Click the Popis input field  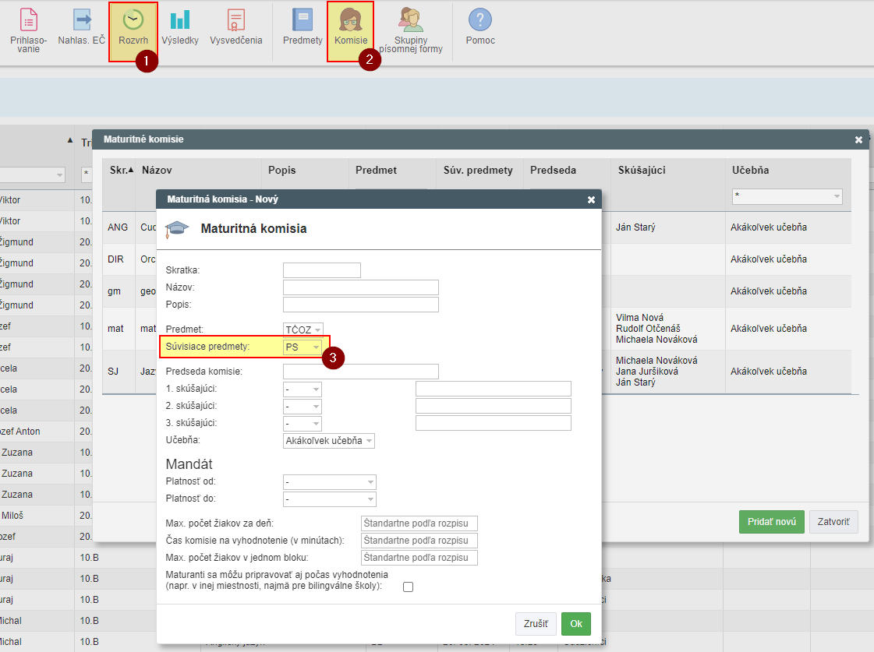click(x=361, y=305)
